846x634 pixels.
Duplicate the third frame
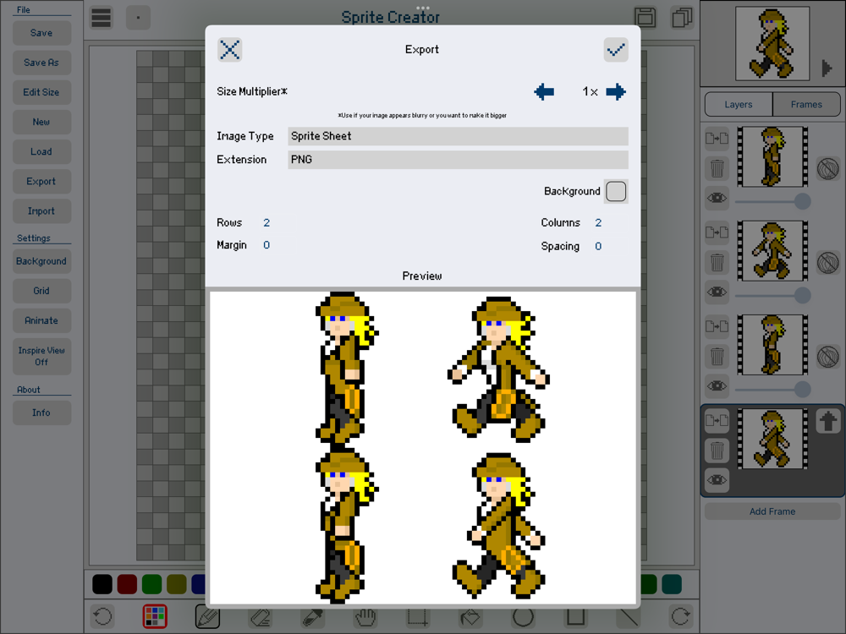717,326
